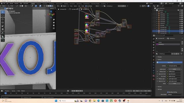Select the Move tool in viewport toolbar
This screenshot has width=184, height=103.
pyautogui.click(x=3, y=19)
